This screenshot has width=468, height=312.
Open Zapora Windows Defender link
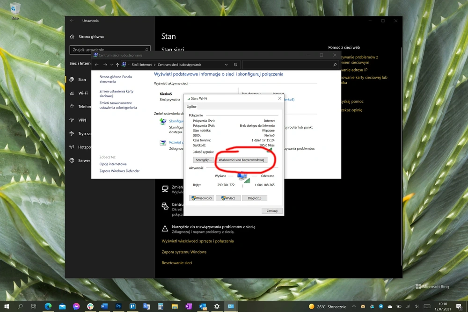coord(119,171)
